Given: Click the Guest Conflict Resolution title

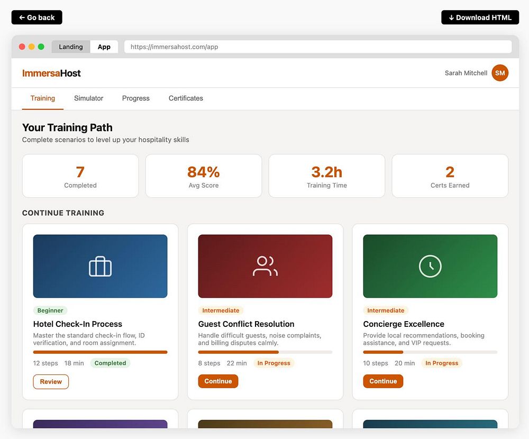Looking at the screenshot, I should 246,324.
